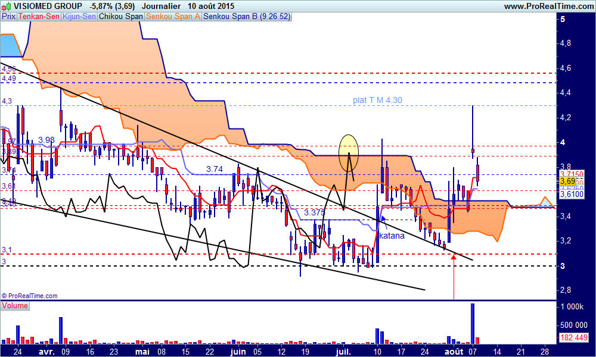
Task: Click the 3,1 level label at left edge
Action: coord(7,250)
